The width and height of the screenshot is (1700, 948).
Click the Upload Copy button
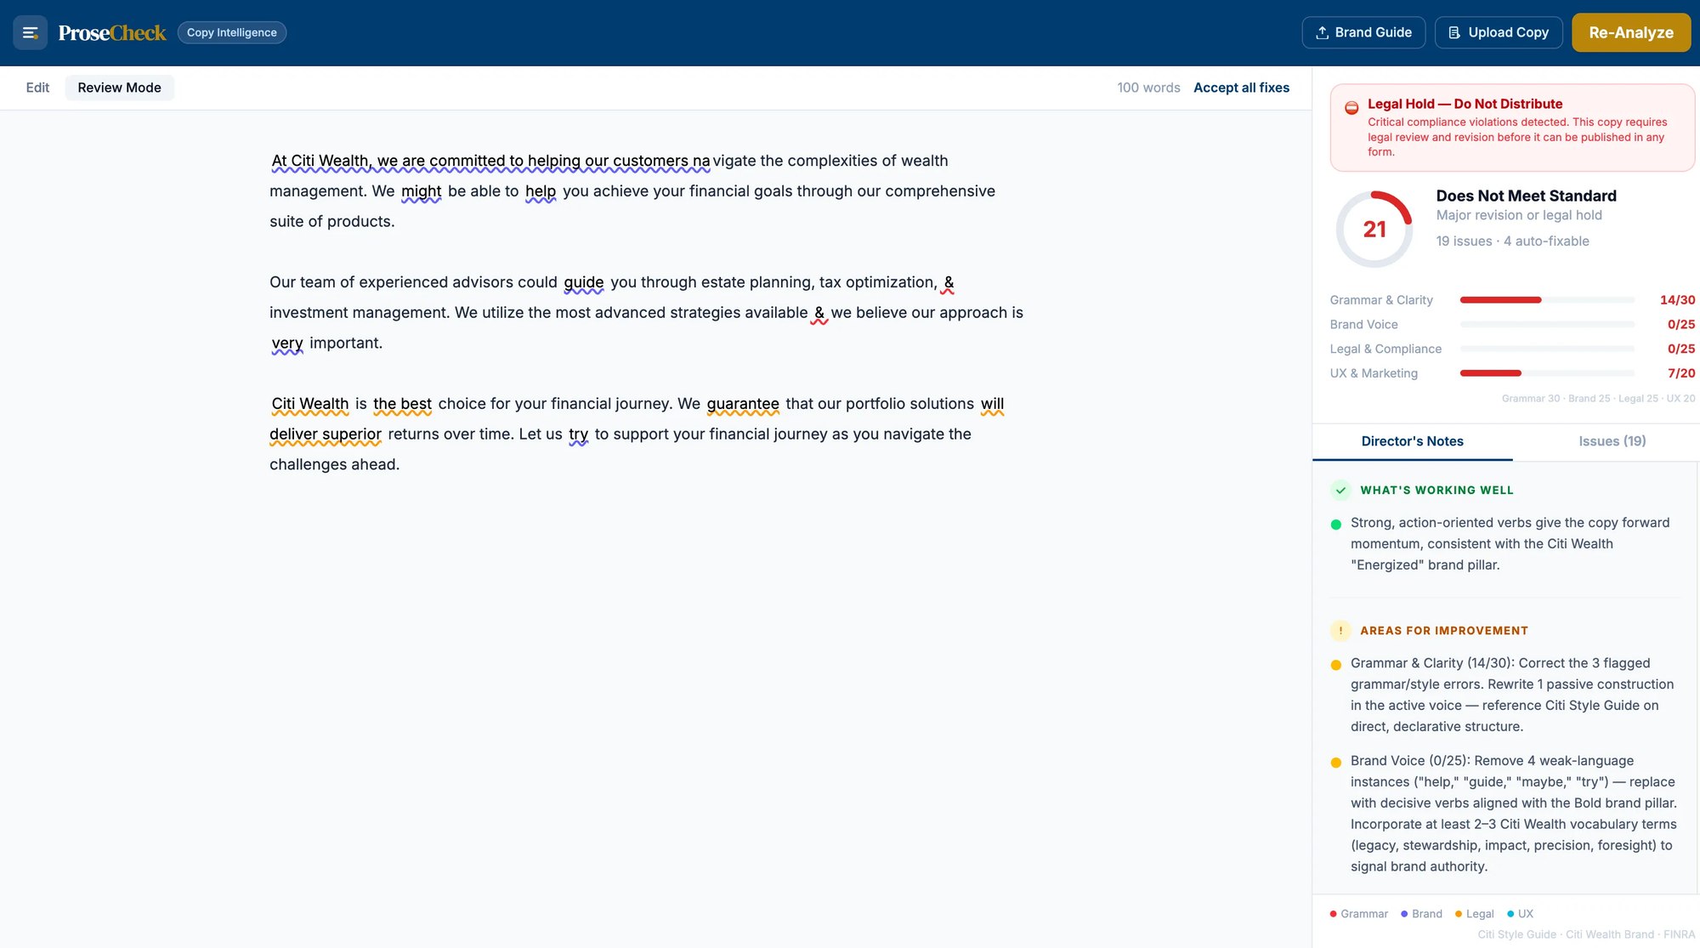coord(1499,32)
